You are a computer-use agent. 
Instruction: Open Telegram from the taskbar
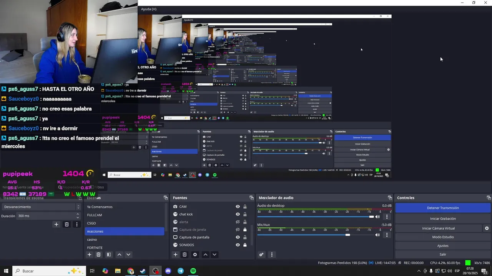click(181, 271)
